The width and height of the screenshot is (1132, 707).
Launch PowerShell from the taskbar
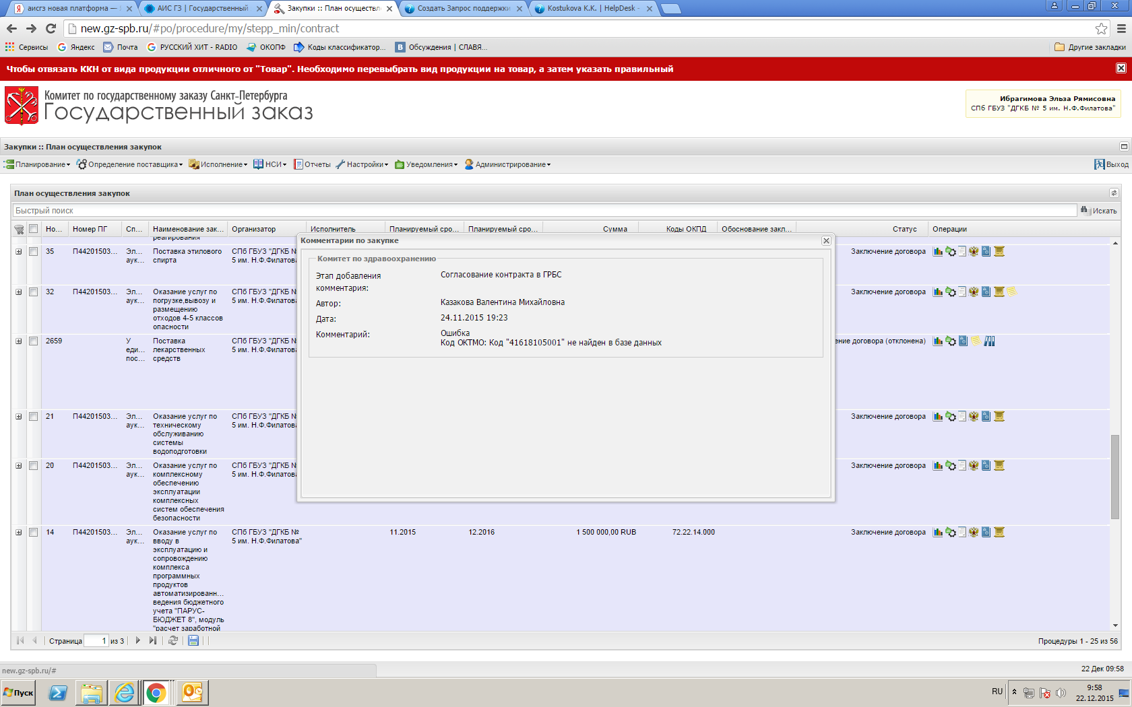pyautogui.click(x=58, y=693)
